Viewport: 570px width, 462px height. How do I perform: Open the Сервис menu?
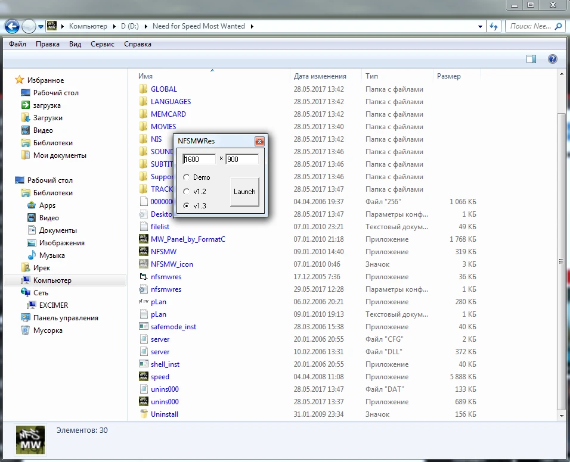tap(103, 44)
